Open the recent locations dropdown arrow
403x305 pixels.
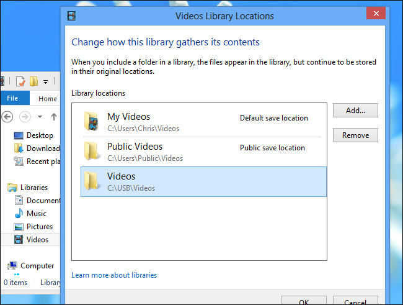pos(40,117)
